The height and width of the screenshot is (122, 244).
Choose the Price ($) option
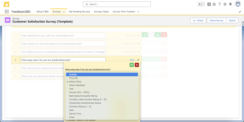(102, 78)
